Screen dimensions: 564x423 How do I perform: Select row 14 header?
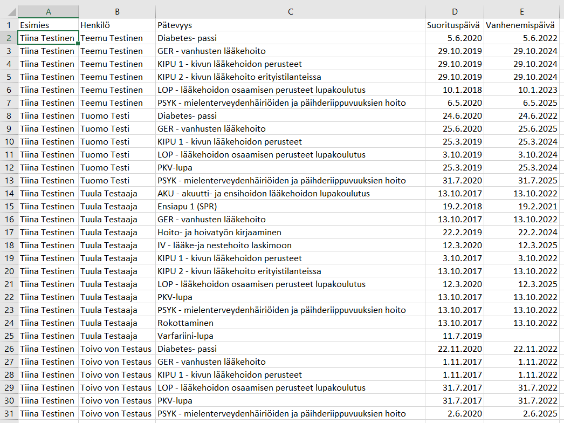(x=9, y=193)
